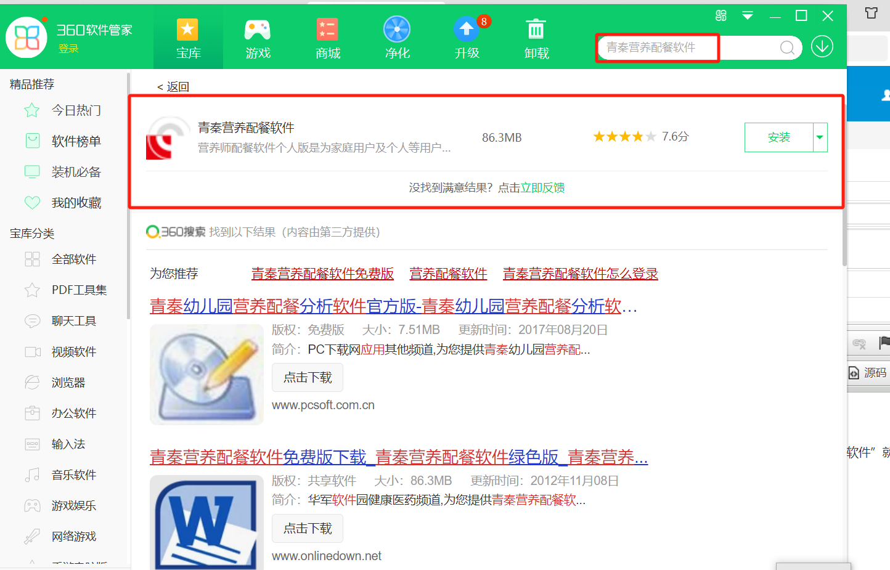The width and height of the screenshot is (890, 570).
Task: Click the 360 software manager logo
Action: pos(27,37)
